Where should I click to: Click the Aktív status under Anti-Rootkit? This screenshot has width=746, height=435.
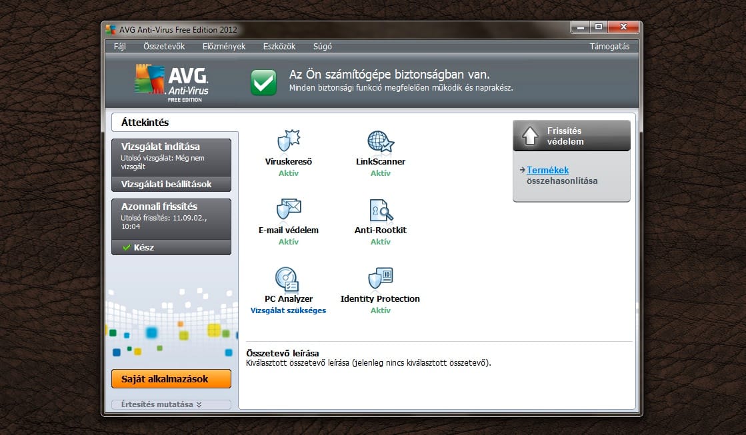[x=381, y=242]
